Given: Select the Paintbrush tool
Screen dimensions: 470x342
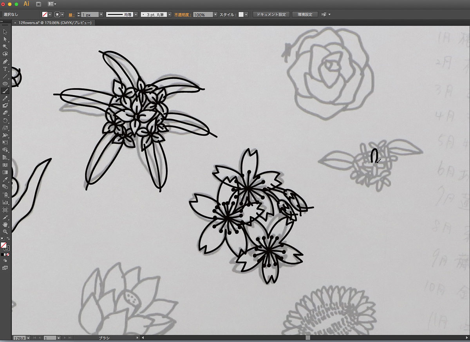Looking at the screenshot, I should tap(5, 91).
